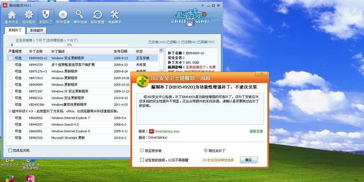
Task: Open the 驱动程序 gear icon
Action: click(29, 17)
